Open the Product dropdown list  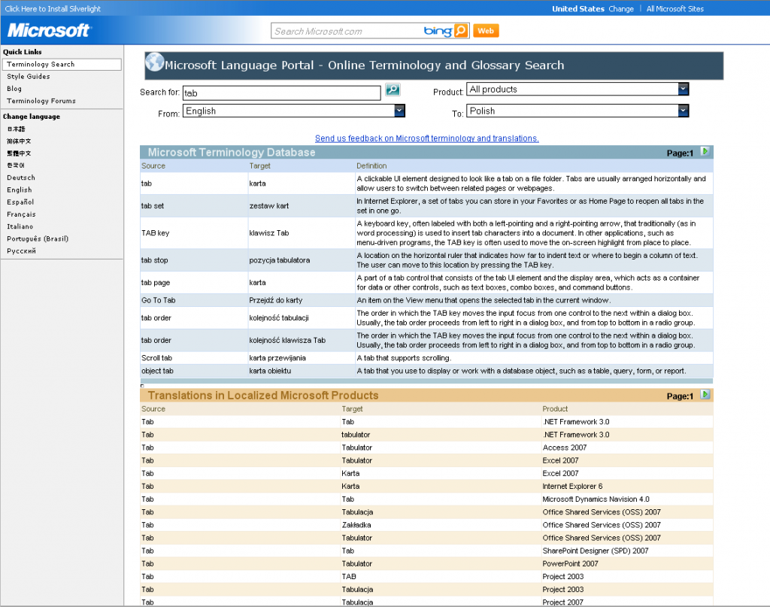[683, 90]
